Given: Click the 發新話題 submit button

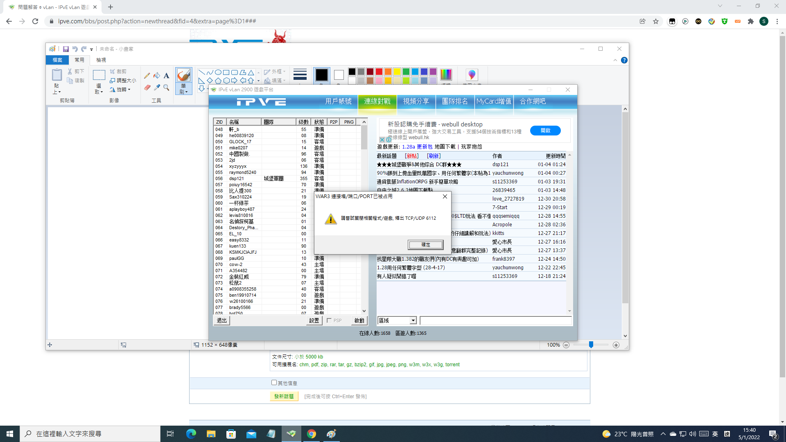Looking at the screenshot, I should pyautogui.click(x=284, y=396).
